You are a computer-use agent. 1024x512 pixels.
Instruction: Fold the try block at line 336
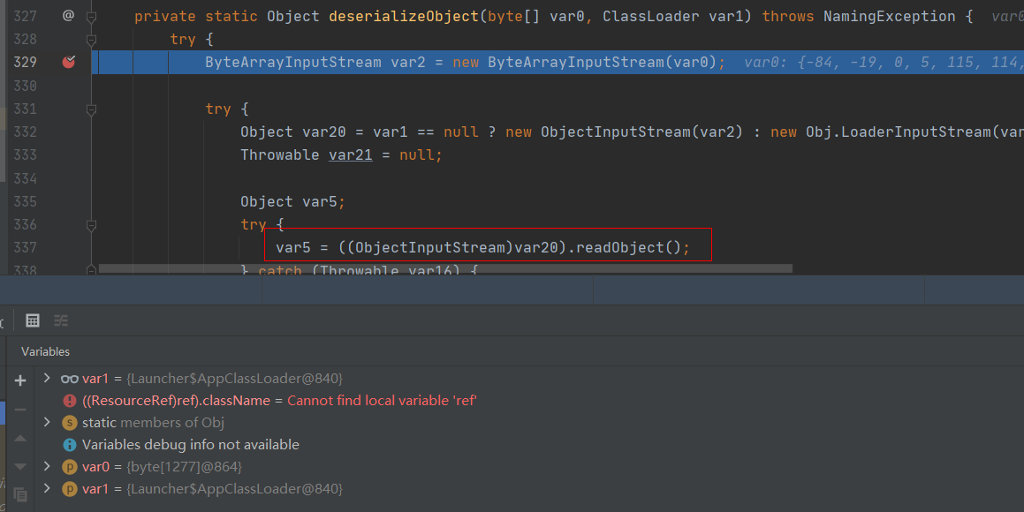coord(91,224)
